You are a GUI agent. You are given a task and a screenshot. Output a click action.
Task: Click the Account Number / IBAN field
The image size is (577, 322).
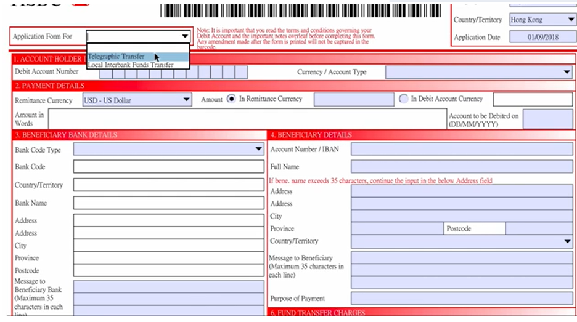click(x=461, y=149)
